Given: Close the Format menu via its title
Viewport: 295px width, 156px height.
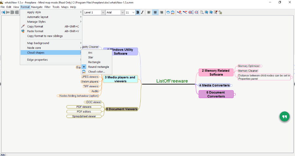Looking at the screenshot, I should (x=25, y=7).
